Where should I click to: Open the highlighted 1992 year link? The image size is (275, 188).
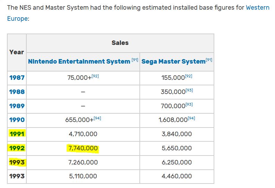17,148
